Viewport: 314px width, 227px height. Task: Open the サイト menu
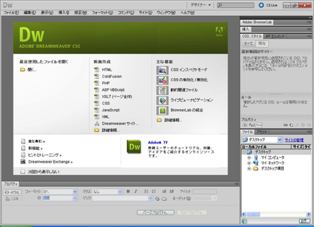click(146, 13)
